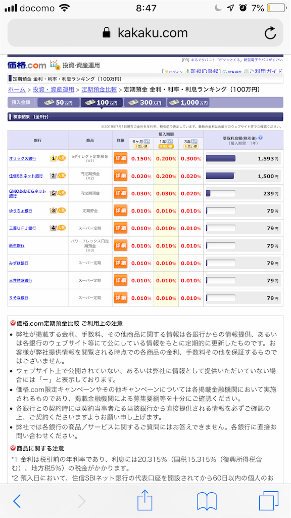Sort the 6ヶ月 column by 高い順

pos(141,146)
